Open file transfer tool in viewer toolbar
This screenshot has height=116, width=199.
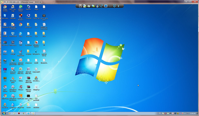tap(84, 6)
